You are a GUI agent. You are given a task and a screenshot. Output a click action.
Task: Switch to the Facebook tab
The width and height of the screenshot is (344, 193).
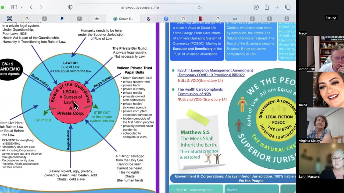click(166, 18)
